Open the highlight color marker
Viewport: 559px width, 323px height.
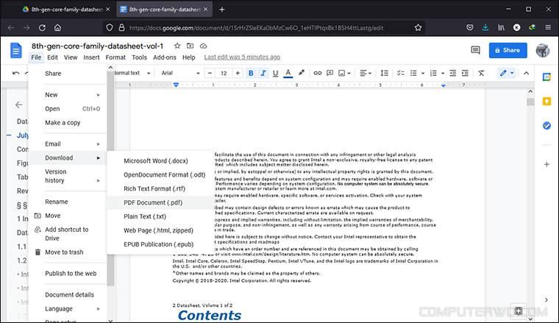point(302,73)
